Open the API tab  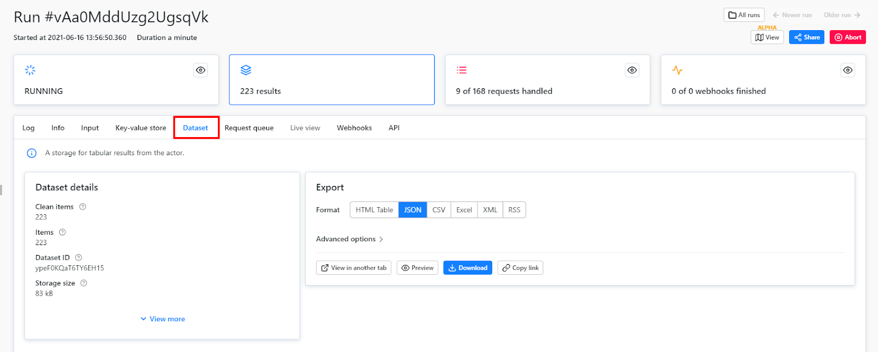394,128
